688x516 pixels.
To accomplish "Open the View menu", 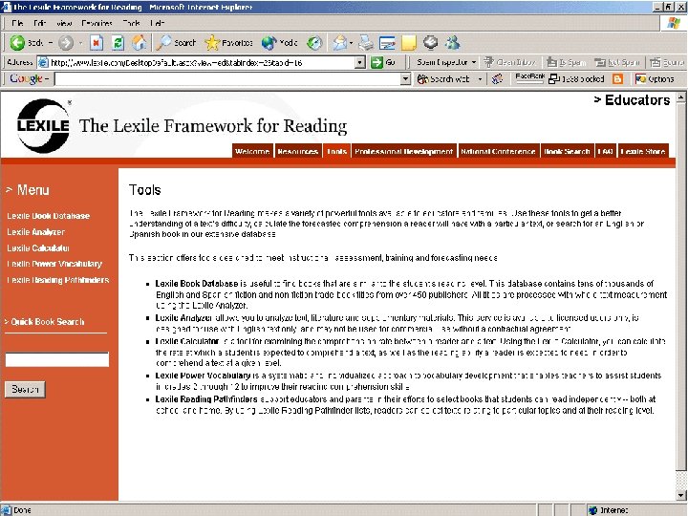I will [x=64, y=23].
